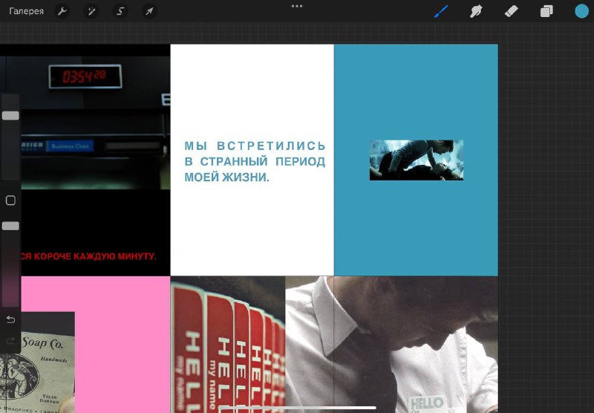Viewport: 594px width, 413px height.
Task: Select the Brush paint tool
Action: (x=441, y=11)
